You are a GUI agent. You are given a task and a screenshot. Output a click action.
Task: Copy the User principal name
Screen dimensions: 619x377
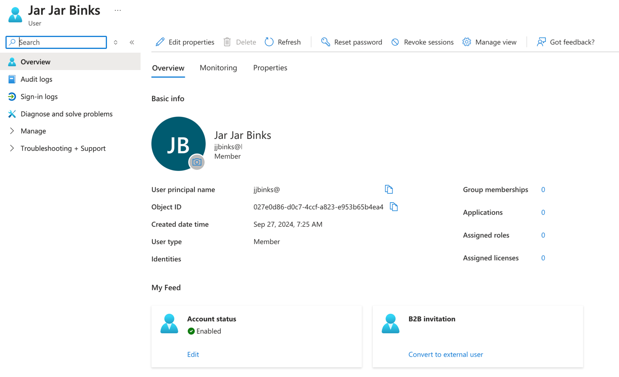(x=388, y=189)
